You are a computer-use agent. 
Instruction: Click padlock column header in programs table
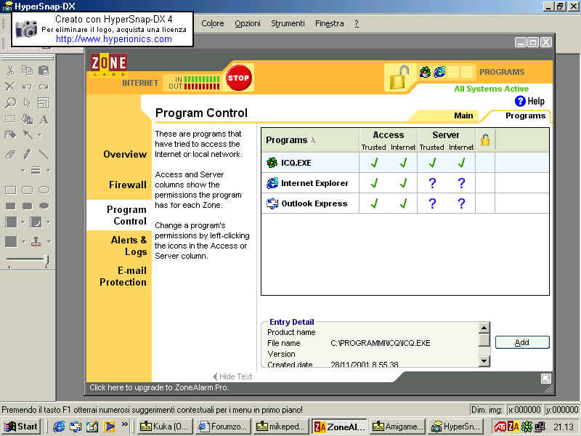[485, 140]
